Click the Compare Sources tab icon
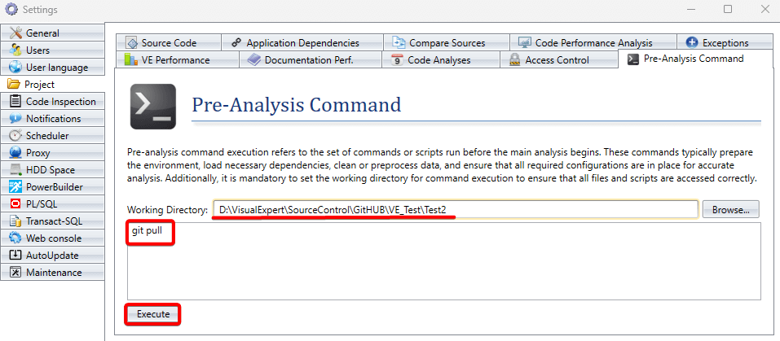The image size is (780, 341). [x=399, y=42]
